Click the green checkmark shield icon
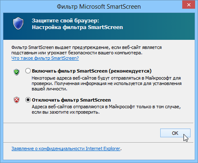 pos(16,72)
